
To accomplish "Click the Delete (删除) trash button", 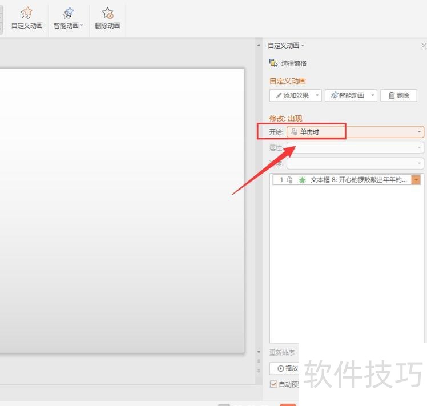I will pos(398,95).
